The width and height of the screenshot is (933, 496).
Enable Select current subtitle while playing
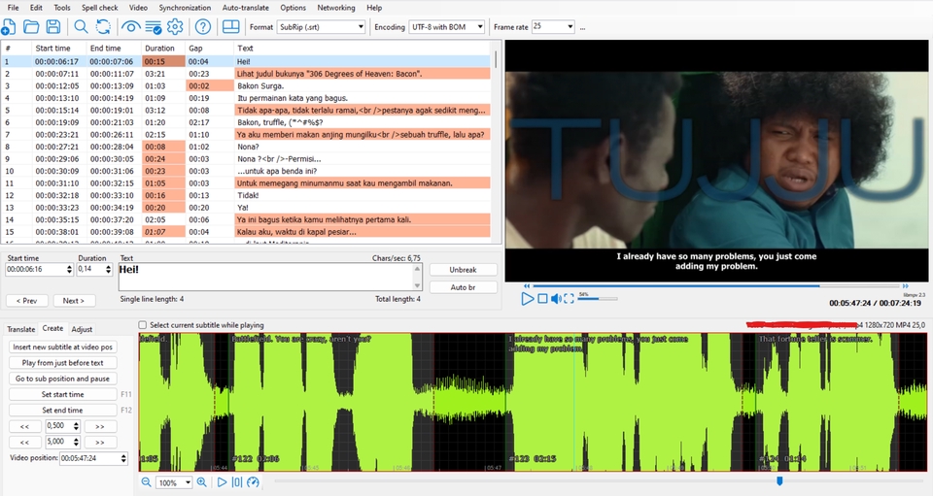point(143,325)
